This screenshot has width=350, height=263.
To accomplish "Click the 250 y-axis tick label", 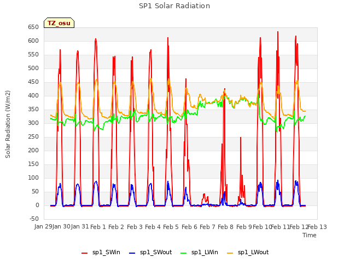I will 33,136.
